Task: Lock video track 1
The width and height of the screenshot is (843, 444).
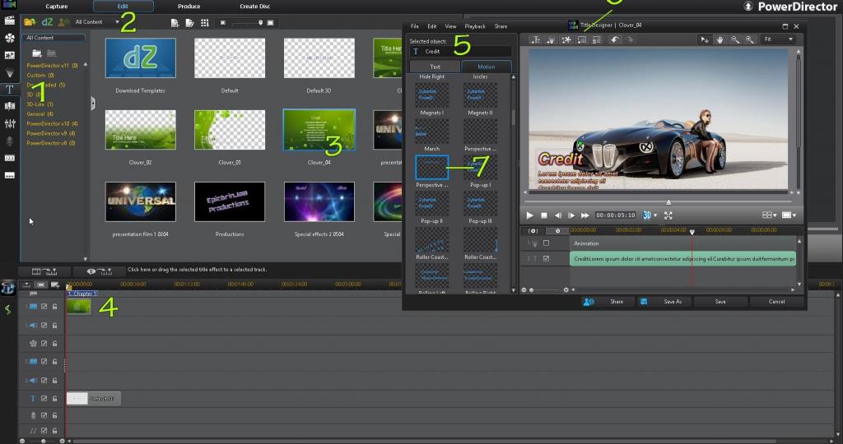Action: [55, 307]
